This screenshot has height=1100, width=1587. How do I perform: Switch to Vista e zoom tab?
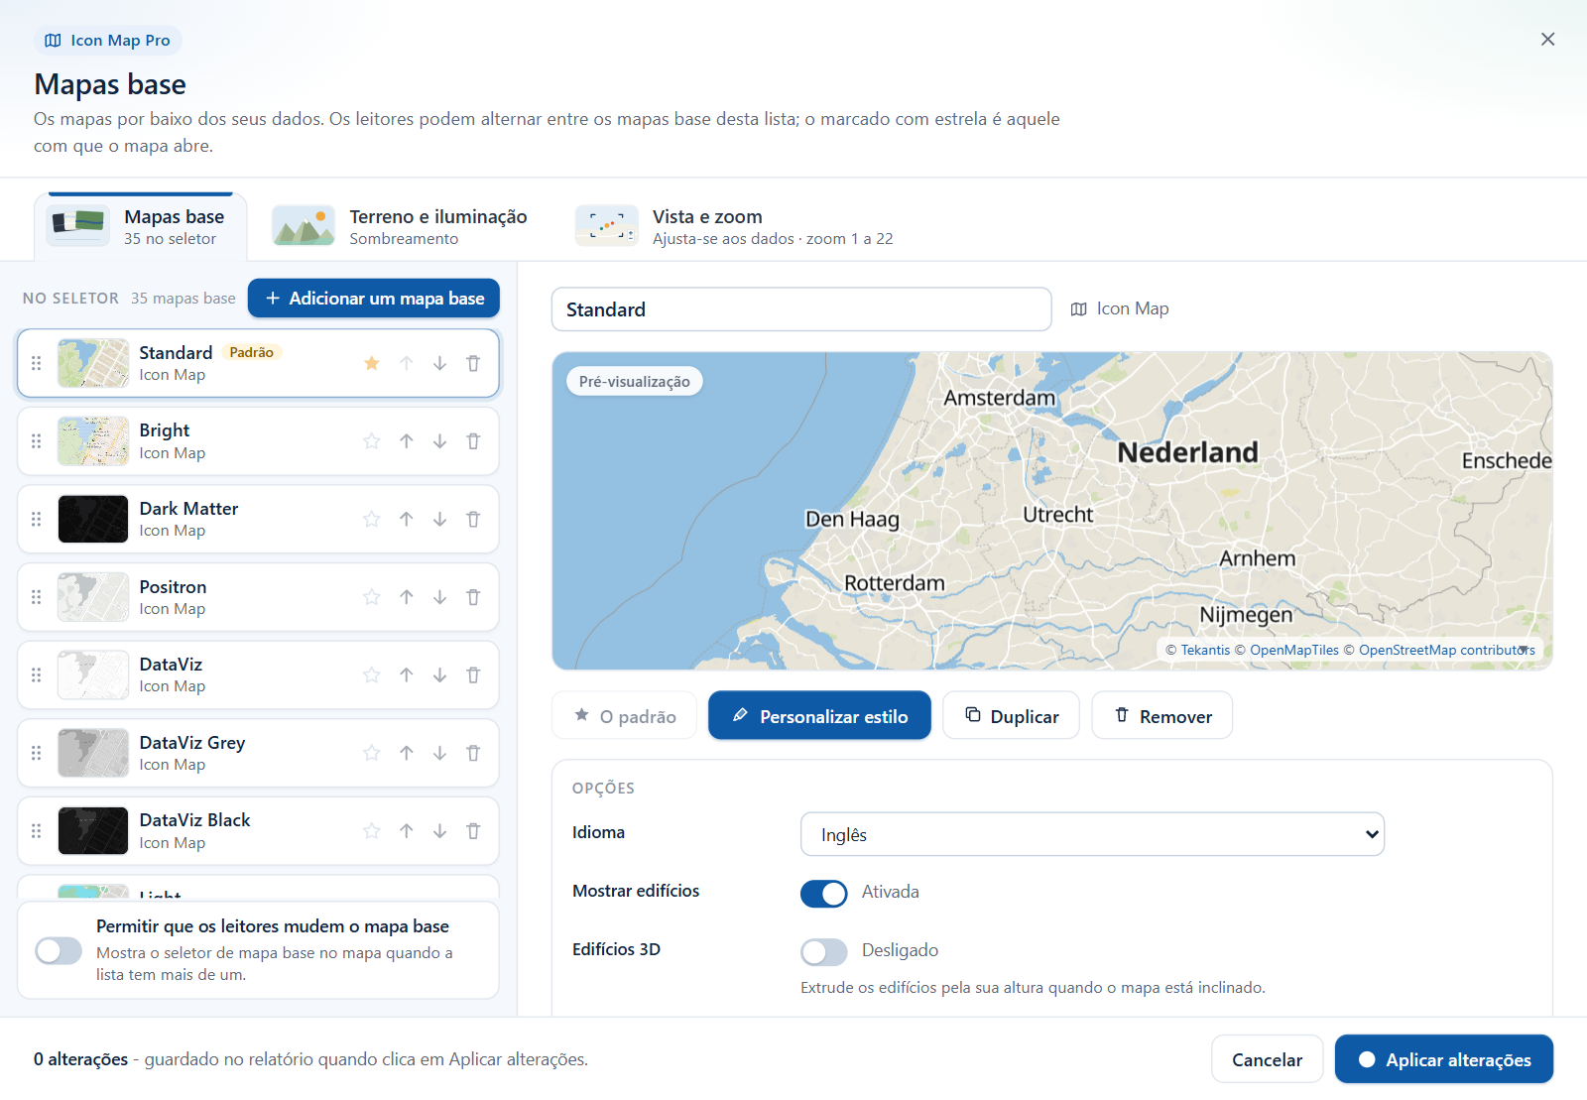tap(735, 227)
